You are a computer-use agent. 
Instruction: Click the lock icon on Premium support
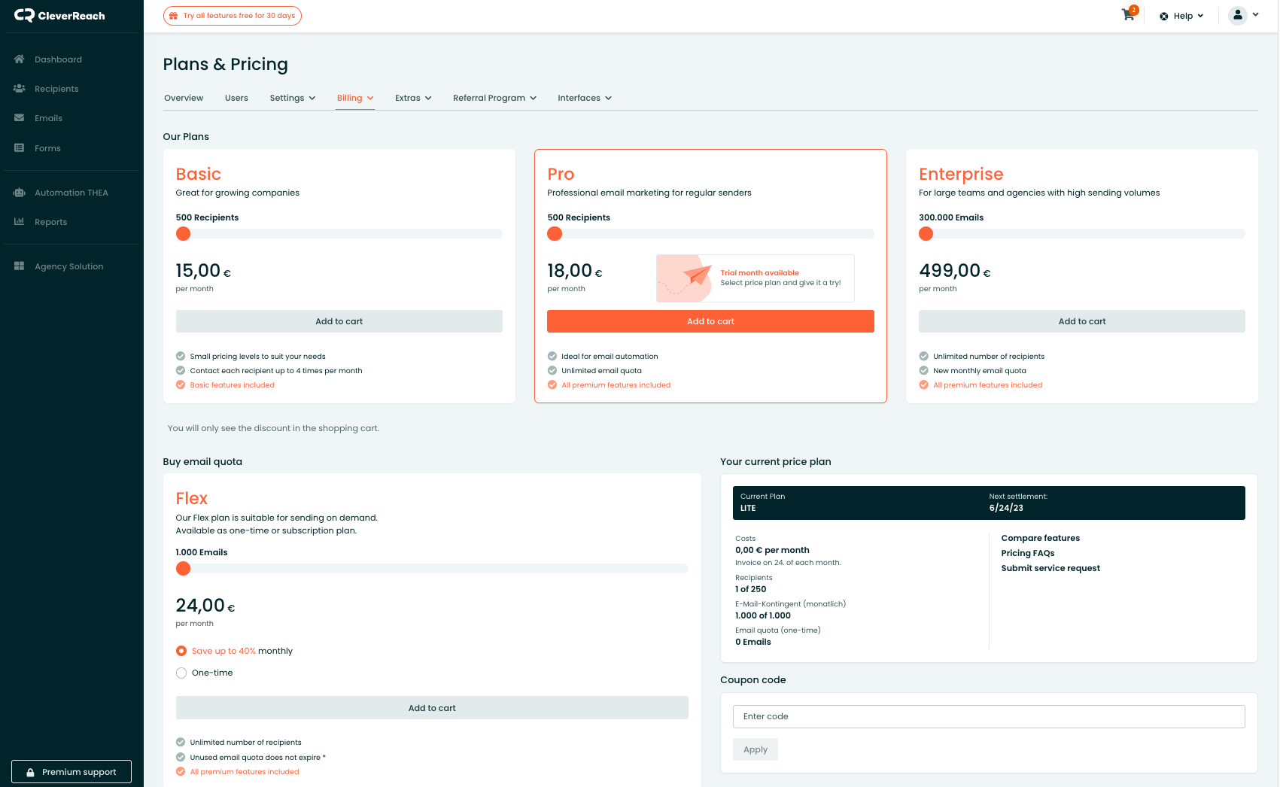point(30,772)
